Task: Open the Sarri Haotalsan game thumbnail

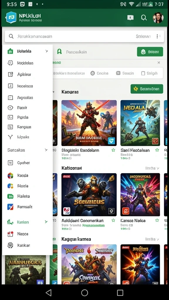Action: click(140, 123)
